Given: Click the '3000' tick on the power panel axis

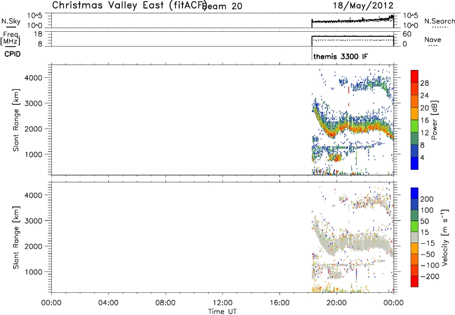Looking at the screenshot, I should 34,103.
